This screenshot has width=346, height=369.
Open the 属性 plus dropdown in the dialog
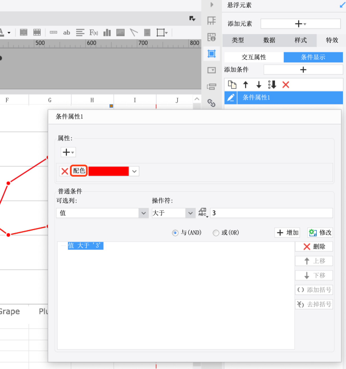[x=68, y=152]
